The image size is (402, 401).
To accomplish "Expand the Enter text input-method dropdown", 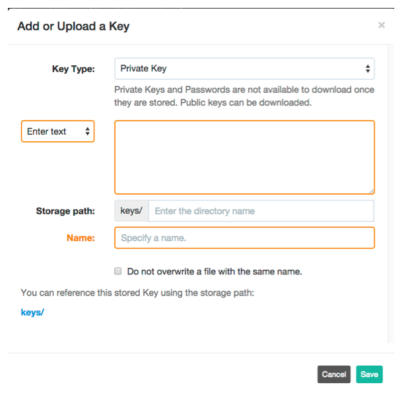I will click(58, 131).
